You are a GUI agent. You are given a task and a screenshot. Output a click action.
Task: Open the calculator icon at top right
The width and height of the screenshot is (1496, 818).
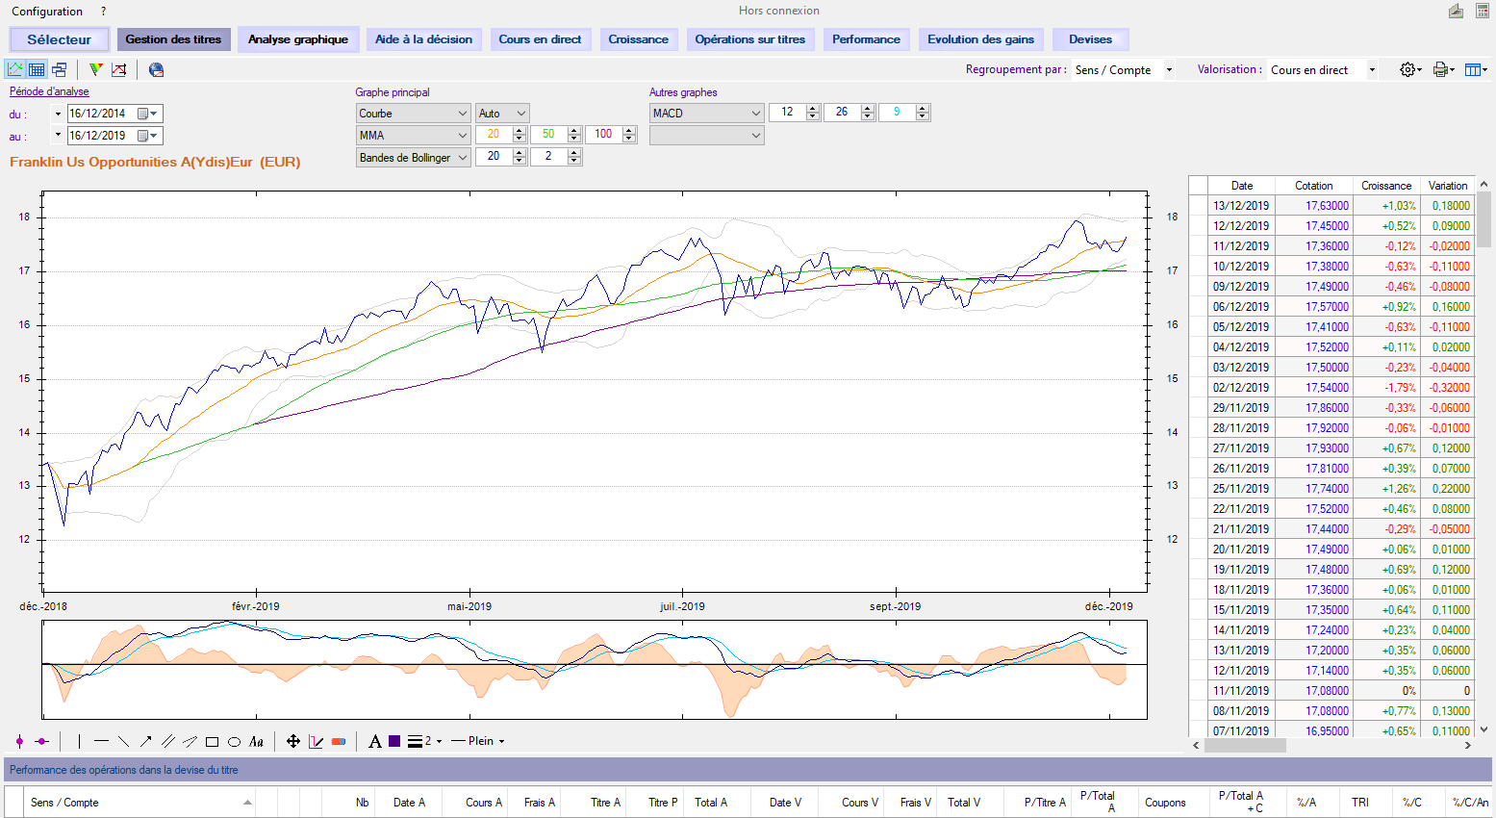(x=1482, y=11)
